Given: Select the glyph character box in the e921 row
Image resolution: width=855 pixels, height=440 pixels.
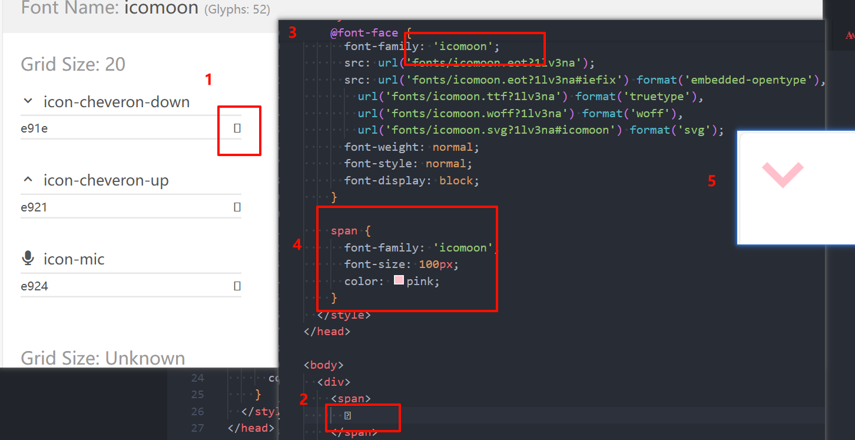Looking at the screenshot, I should (x=237, y=207).
